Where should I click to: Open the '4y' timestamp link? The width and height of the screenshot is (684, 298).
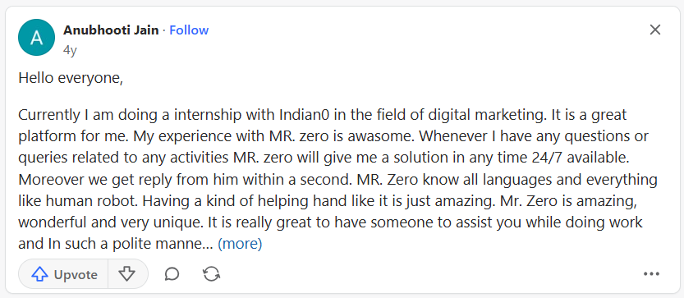tap(70, 50)
